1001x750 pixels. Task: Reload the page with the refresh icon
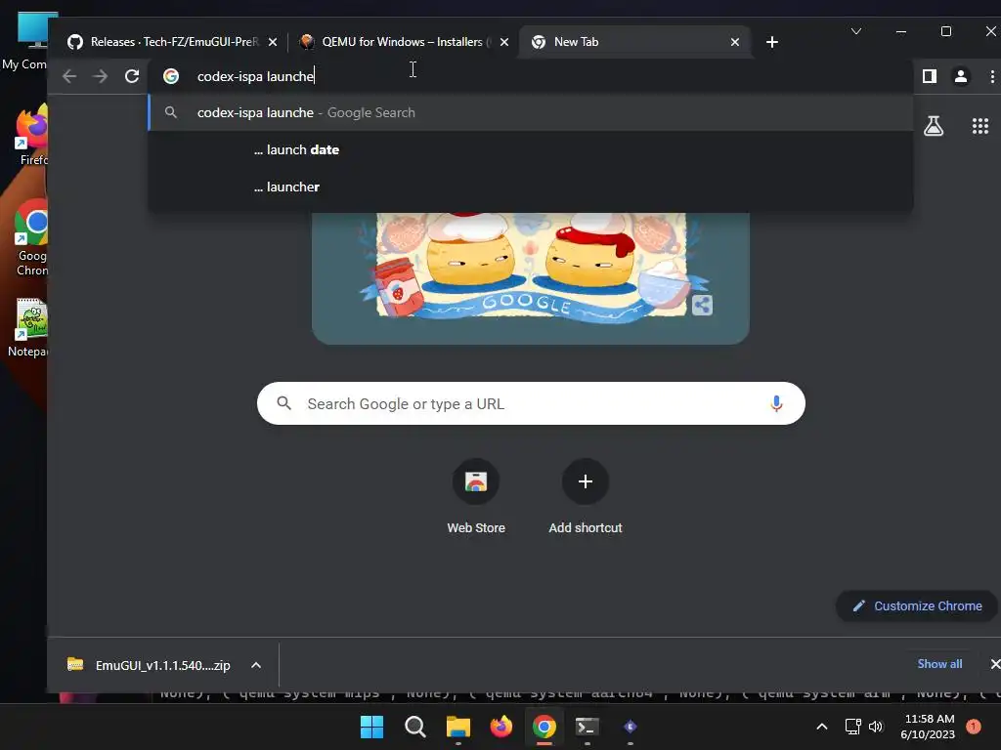132,76
